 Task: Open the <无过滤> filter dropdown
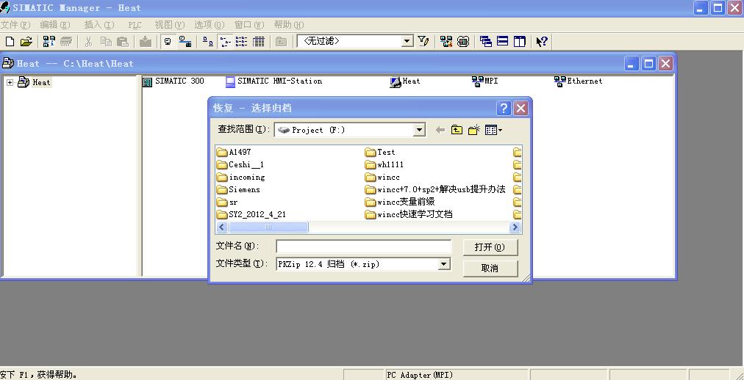407,42
